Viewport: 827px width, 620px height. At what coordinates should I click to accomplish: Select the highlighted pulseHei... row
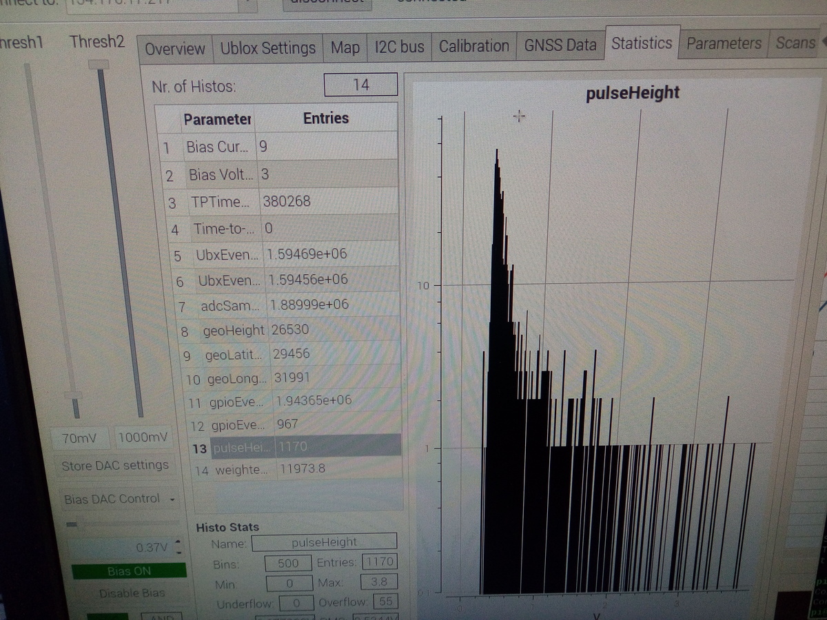coord(296,447)
